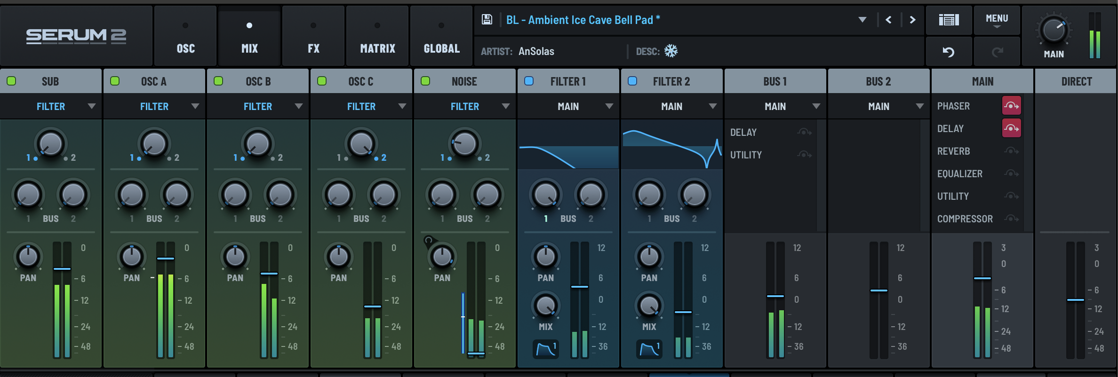Click the BUS 1 DELAY routing icon
The image size is (1118, 377).
point(804,132)
